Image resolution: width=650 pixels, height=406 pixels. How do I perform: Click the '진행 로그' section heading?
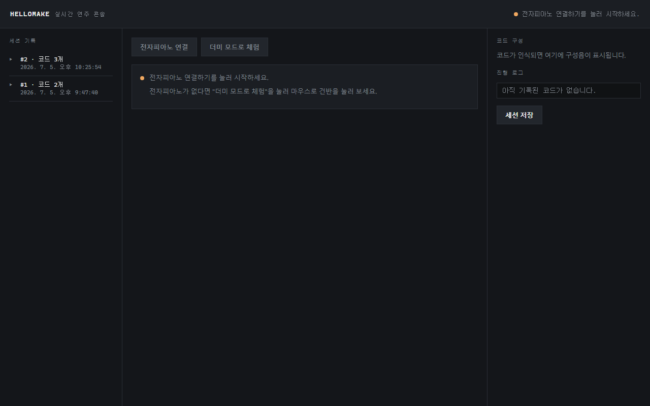pyautogui.click(x=510, y=73)
